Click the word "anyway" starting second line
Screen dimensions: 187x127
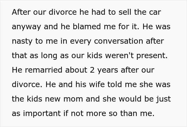pyautogui.click(x=26, y=27)
